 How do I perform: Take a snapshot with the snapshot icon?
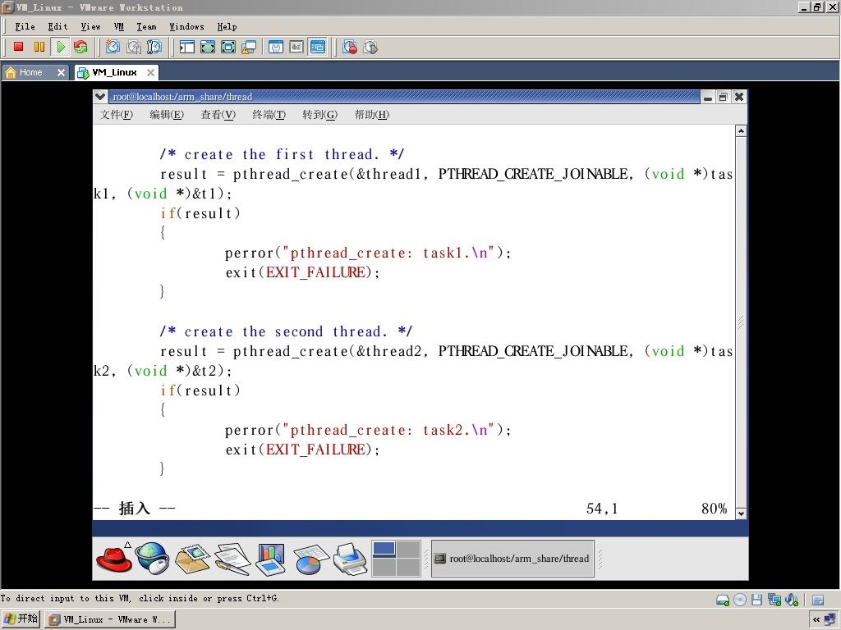pyautogui.click(x=113, y=47)
